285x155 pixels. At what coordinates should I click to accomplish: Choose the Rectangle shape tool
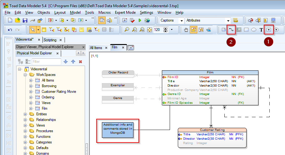[246, 30]
